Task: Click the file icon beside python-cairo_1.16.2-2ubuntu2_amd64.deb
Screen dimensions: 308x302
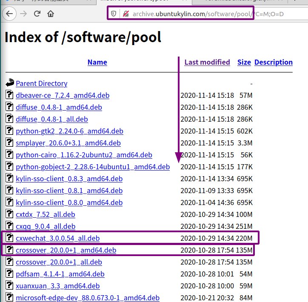Action: tap(9, 154)
